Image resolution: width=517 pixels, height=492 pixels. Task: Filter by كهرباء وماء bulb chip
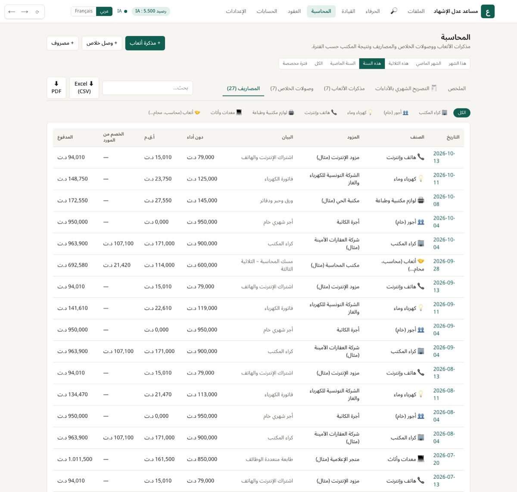point(360,112)
